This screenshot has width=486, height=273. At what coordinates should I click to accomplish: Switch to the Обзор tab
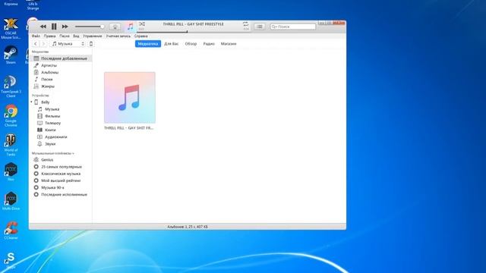(x=191, y=44)
